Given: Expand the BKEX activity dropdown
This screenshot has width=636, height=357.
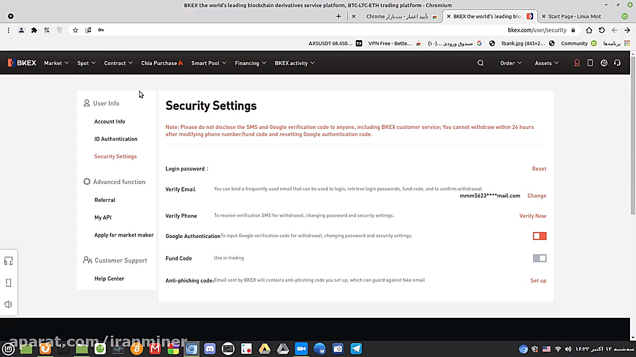Looking at the screenshot, I should (295, 63).
